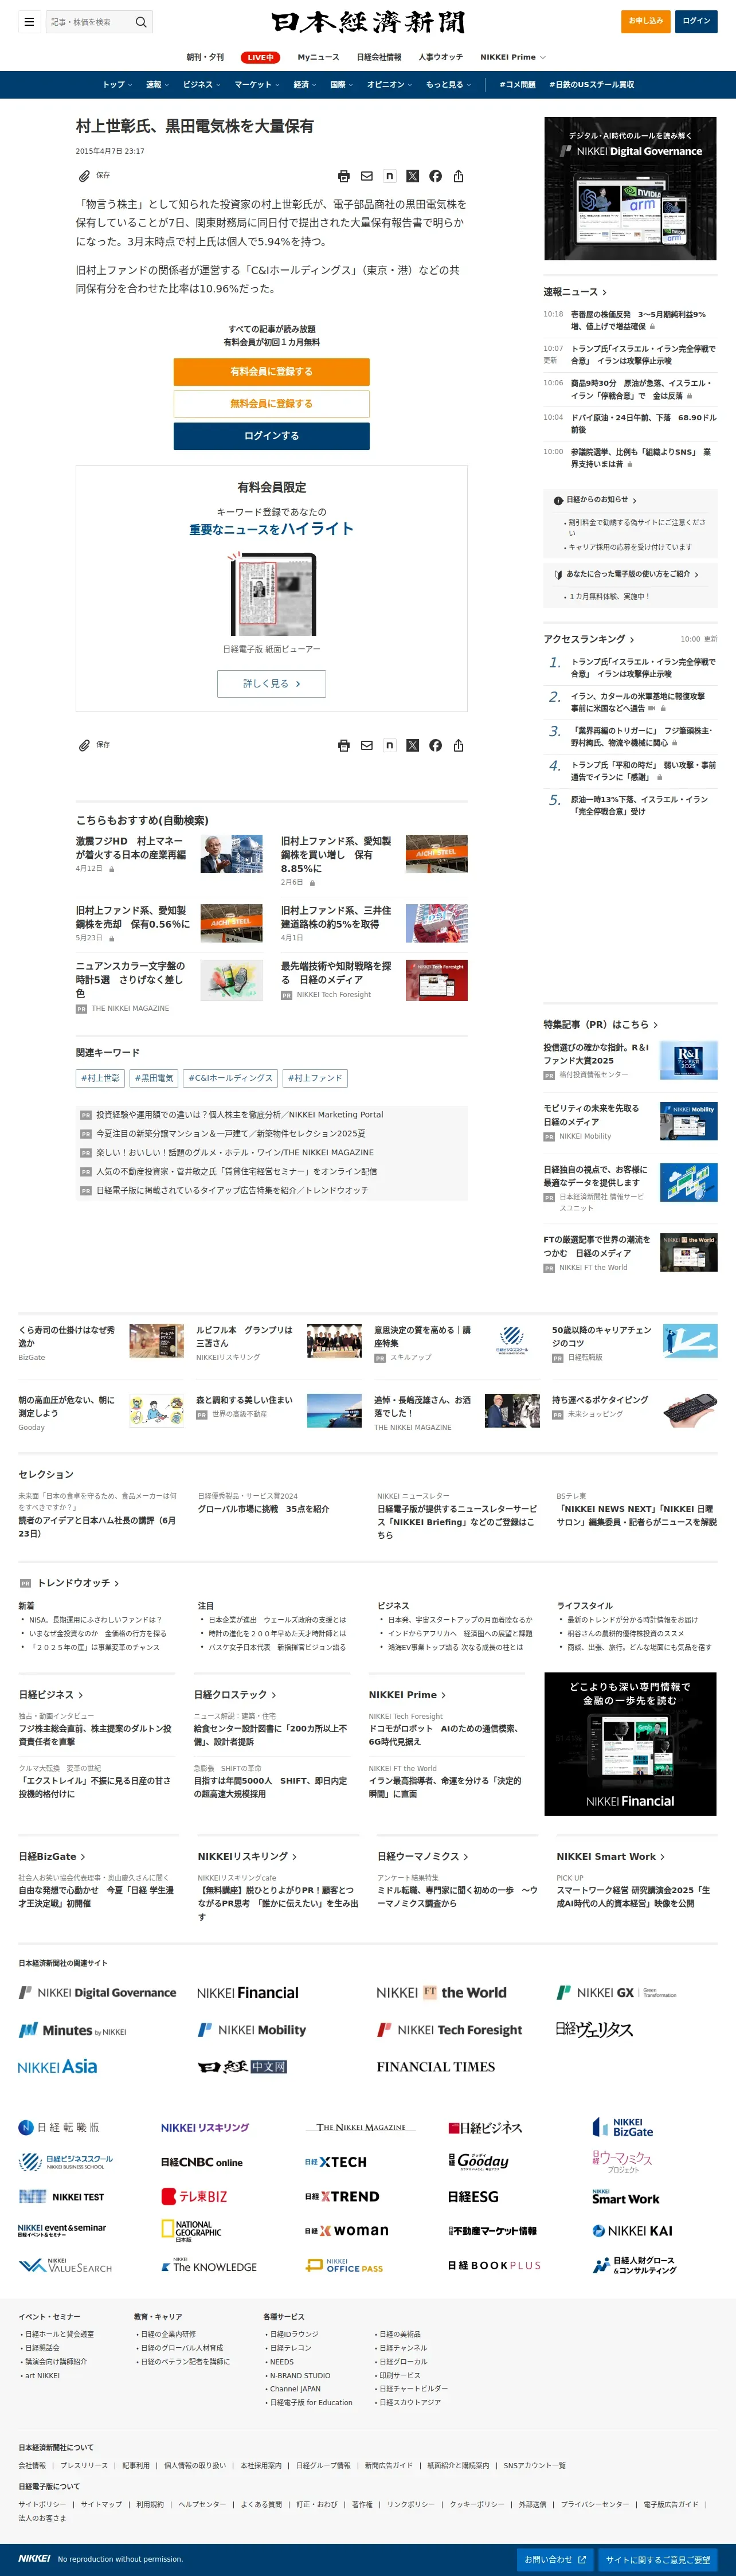Click the print icon above こちらもおすすめ section
The width and height of the screenshot is (736, 2576).
[x=344, y=745]
